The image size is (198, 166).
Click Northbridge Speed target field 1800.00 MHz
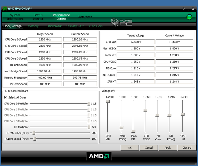(x=45, y=71)
